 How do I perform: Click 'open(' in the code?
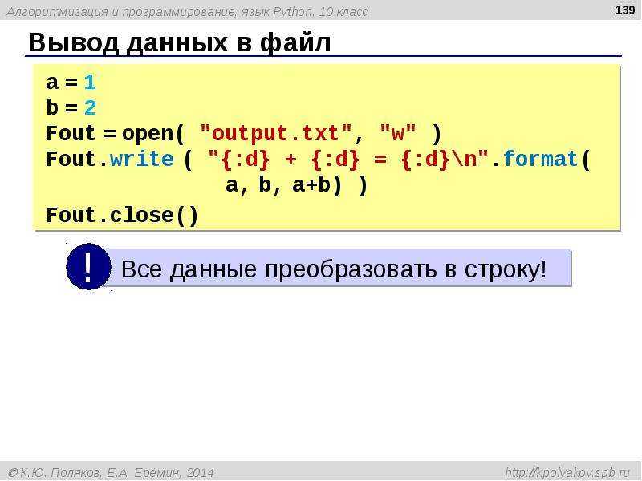(x=153, y=133)
